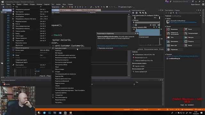Click the Diagnostic Tools settings gear icon
Screen dimensions: 205x115
coord(133,13)
